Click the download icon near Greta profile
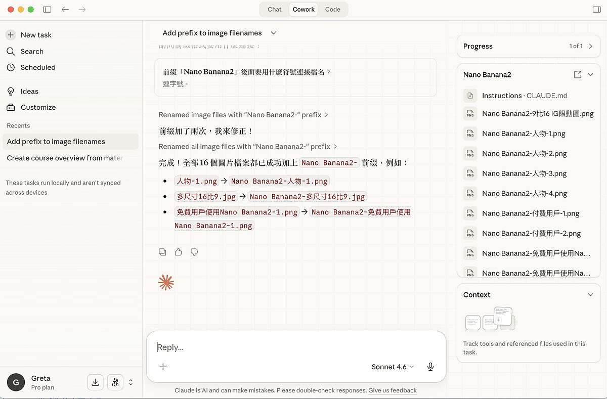The height and width of the screenshot is (399, 607). [x=95, y=382]
